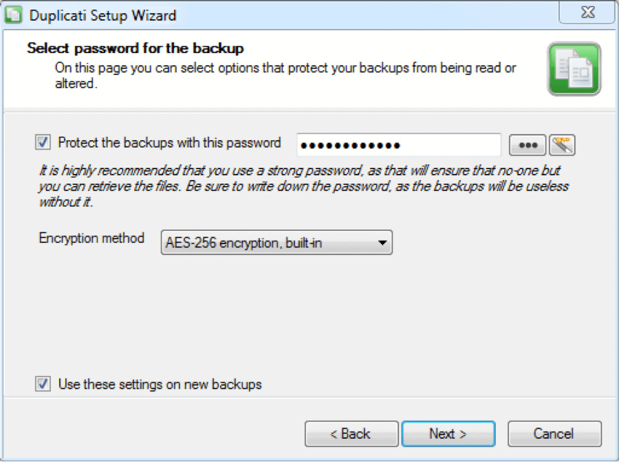619x462 pixels.
Task: Click the 'Protect the backups with this password' label
Action: [169, 142]
